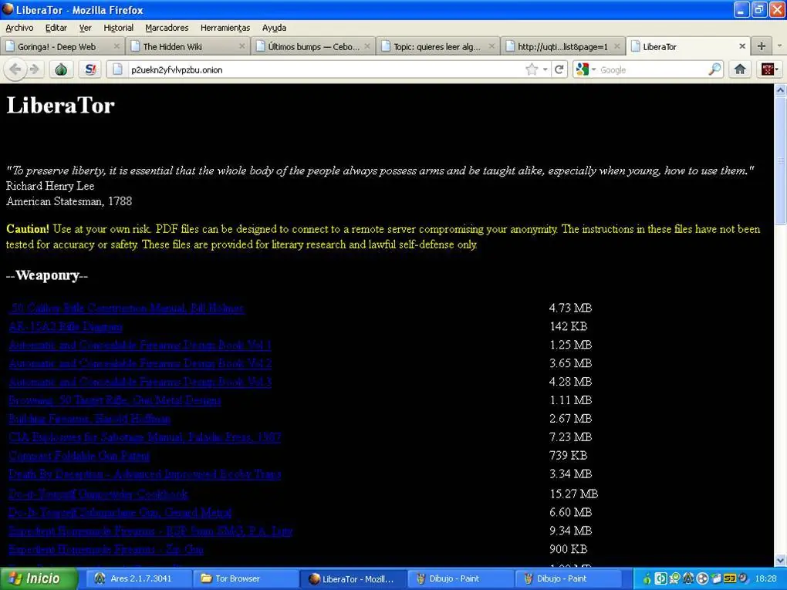Click the --Weaponry-- section heading
The width and height of the screenshot is (787, 590).
tap(46, 275)
